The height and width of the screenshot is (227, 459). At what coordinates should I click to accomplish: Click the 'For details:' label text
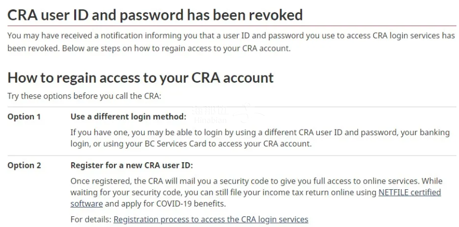point(91,219)
